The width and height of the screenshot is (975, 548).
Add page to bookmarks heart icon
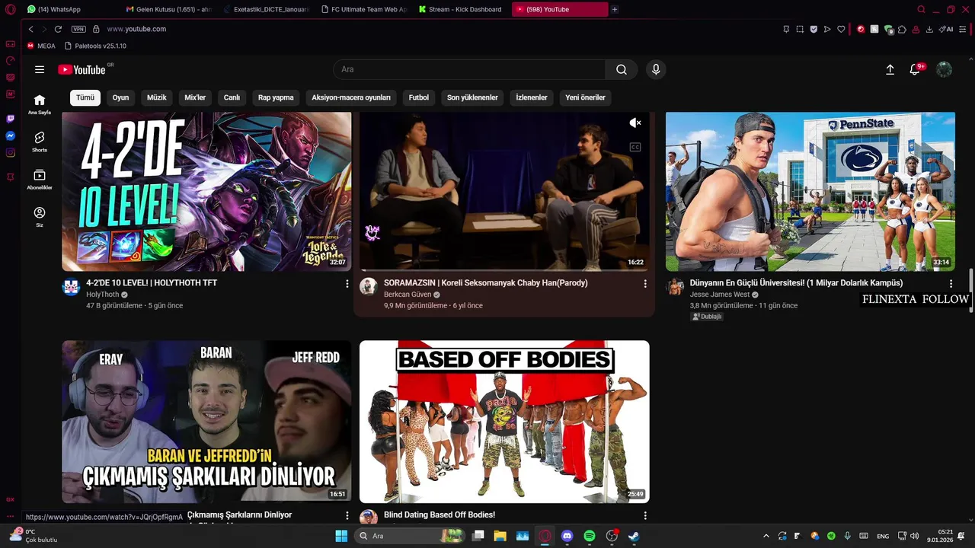pos(841,29)
